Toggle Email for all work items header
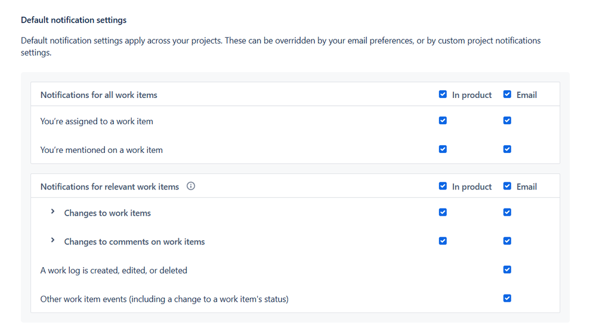The width and height of the screenshot is (596, 334). (507, 94)
